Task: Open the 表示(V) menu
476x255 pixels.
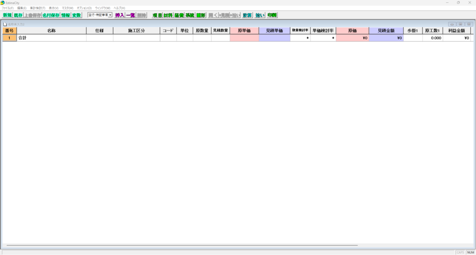Action: tap(54, 8)
